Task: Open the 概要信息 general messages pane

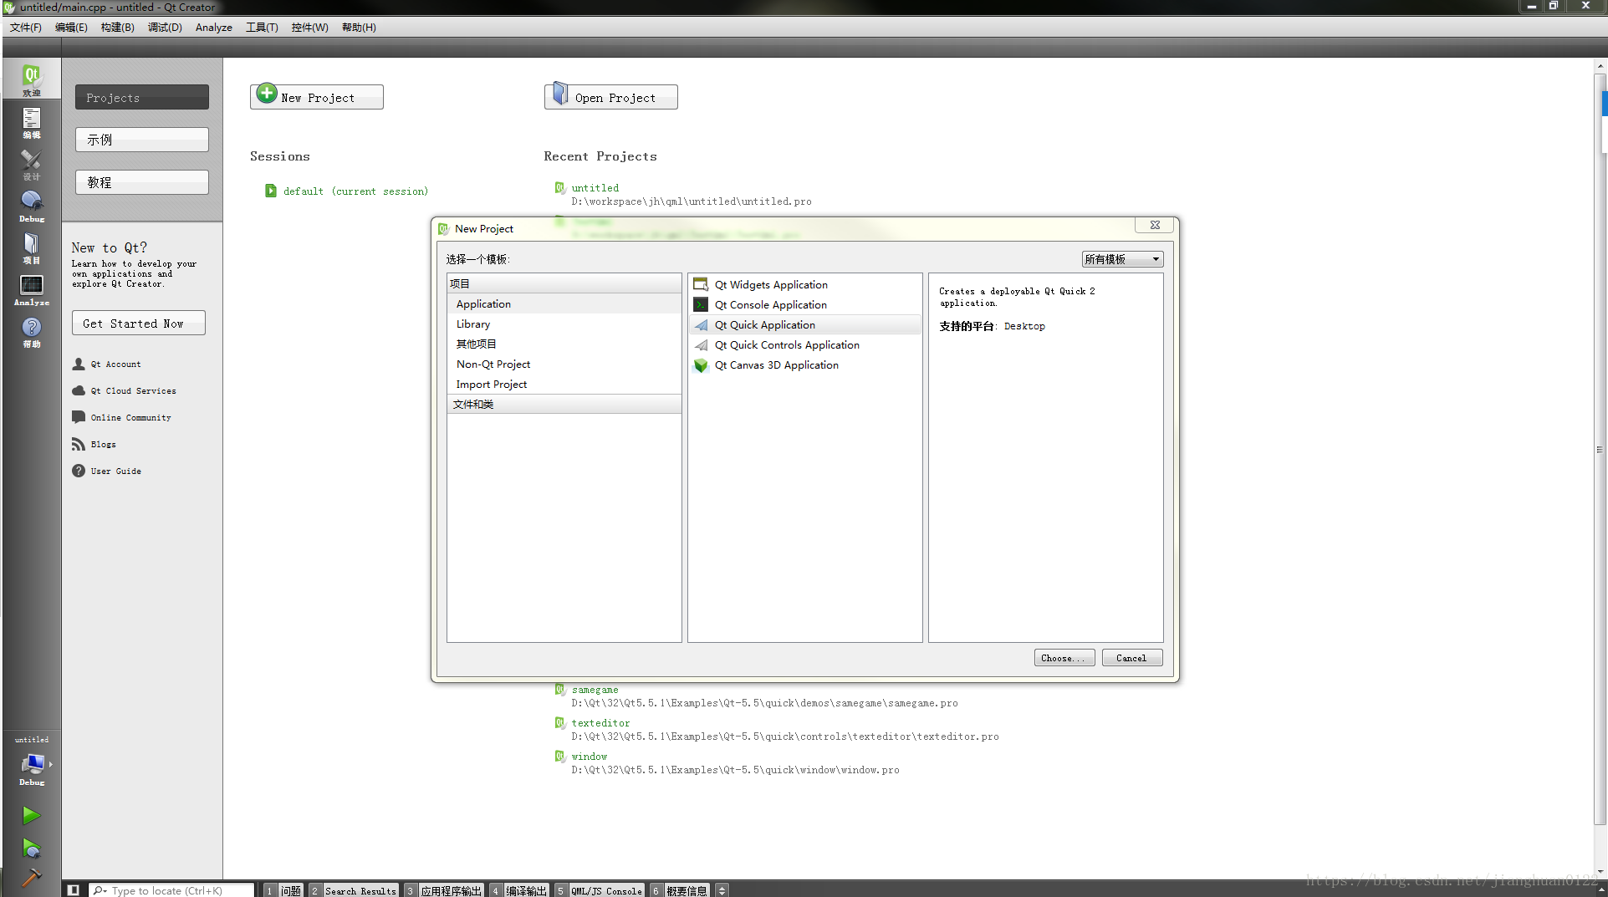Action: click(680, 890)
